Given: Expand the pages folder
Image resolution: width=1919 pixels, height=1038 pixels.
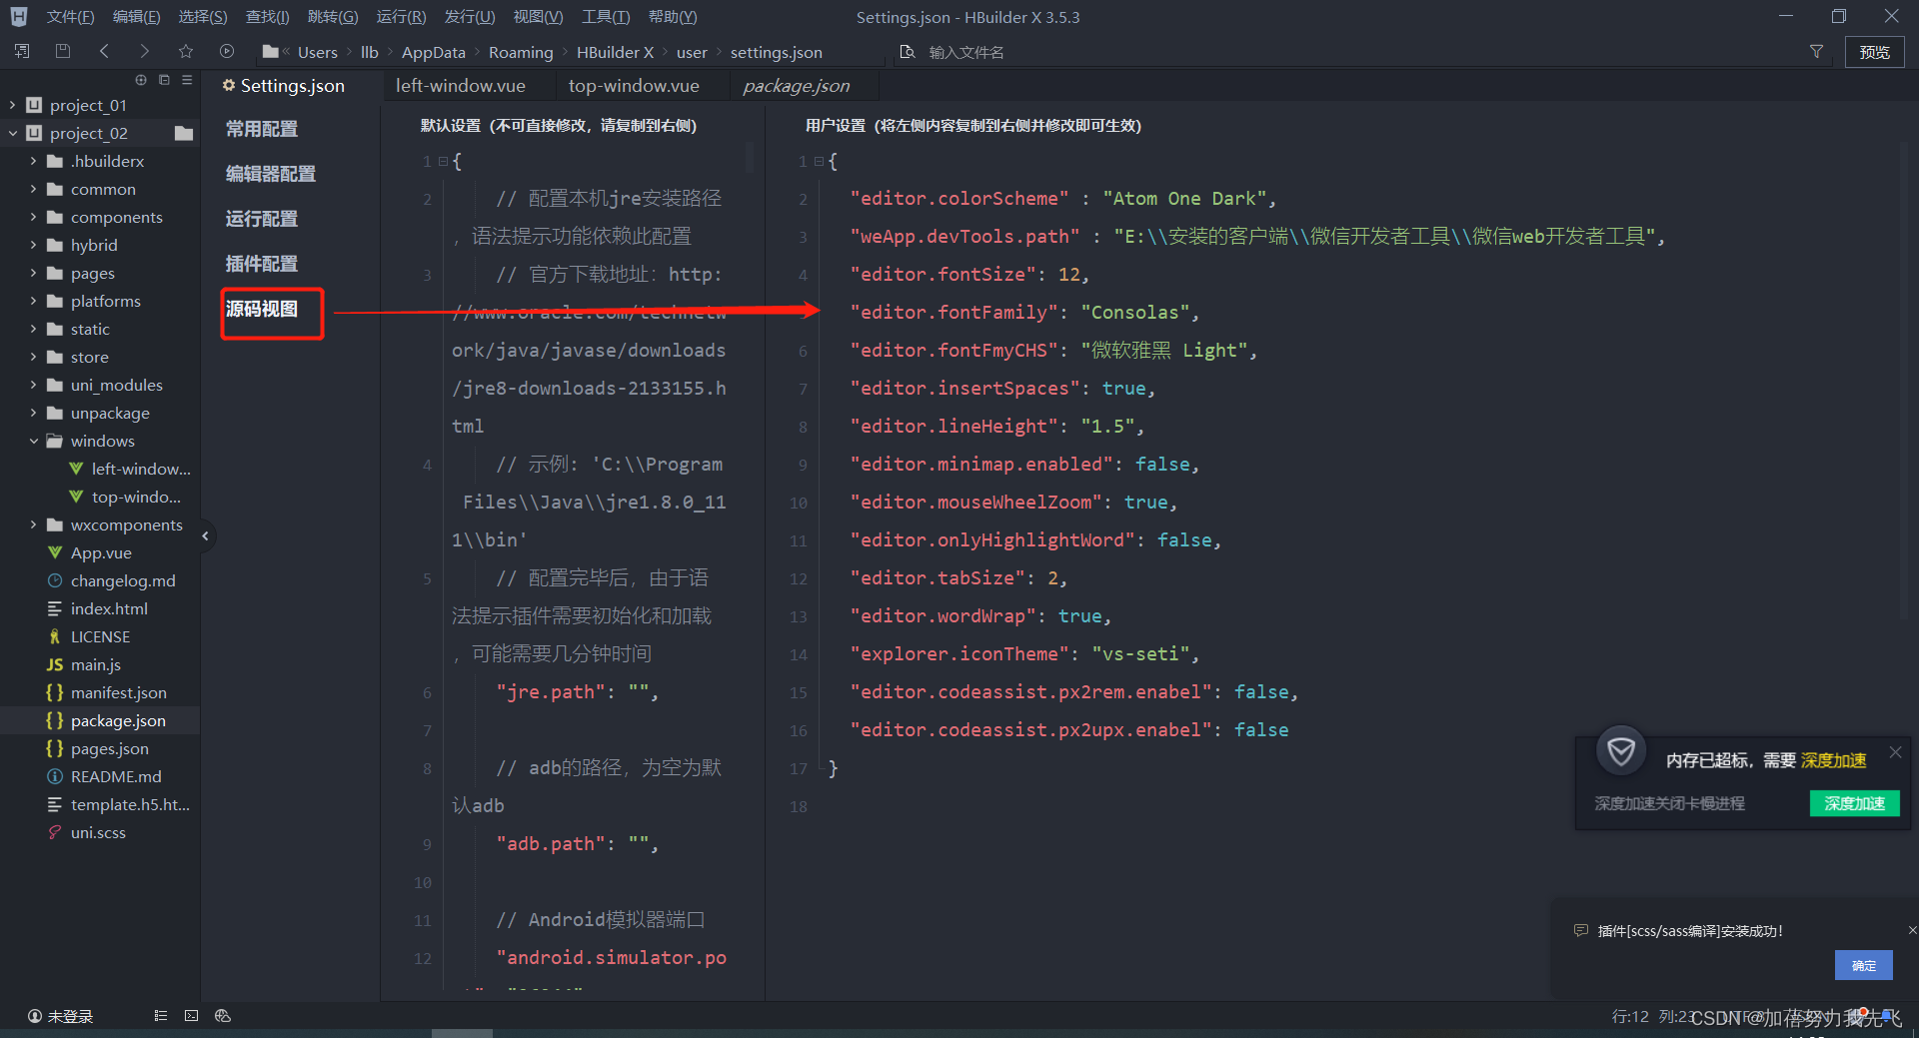Looking at the screenshot, I should pos(33,273).
